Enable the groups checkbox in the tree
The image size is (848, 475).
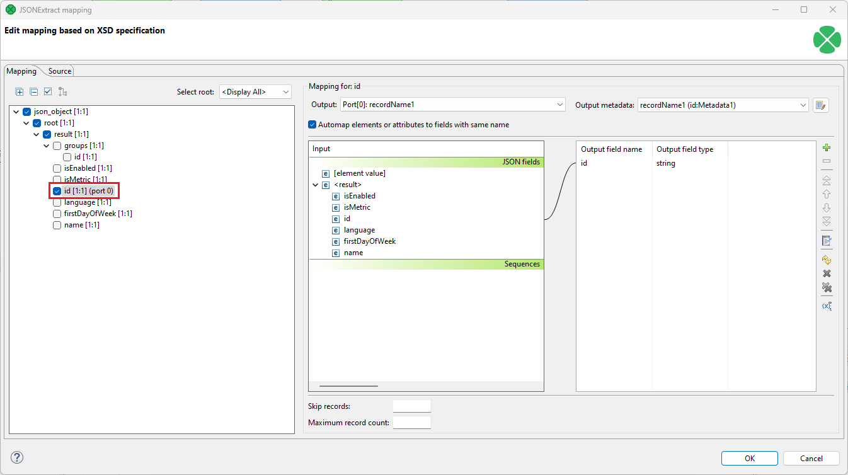point(57,145)
